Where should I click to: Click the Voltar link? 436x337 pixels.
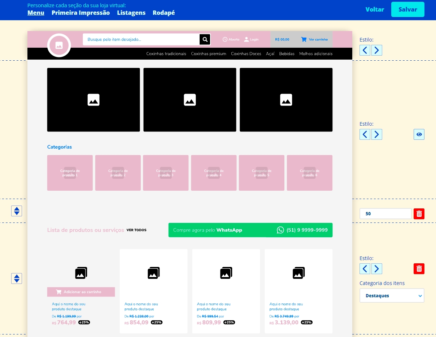(x=375, y=9)
